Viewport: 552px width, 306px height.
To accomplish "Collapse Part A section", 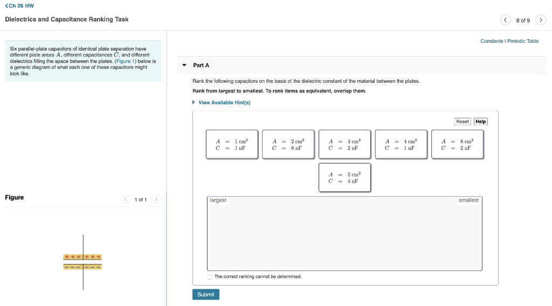I will tap(184, 65).
